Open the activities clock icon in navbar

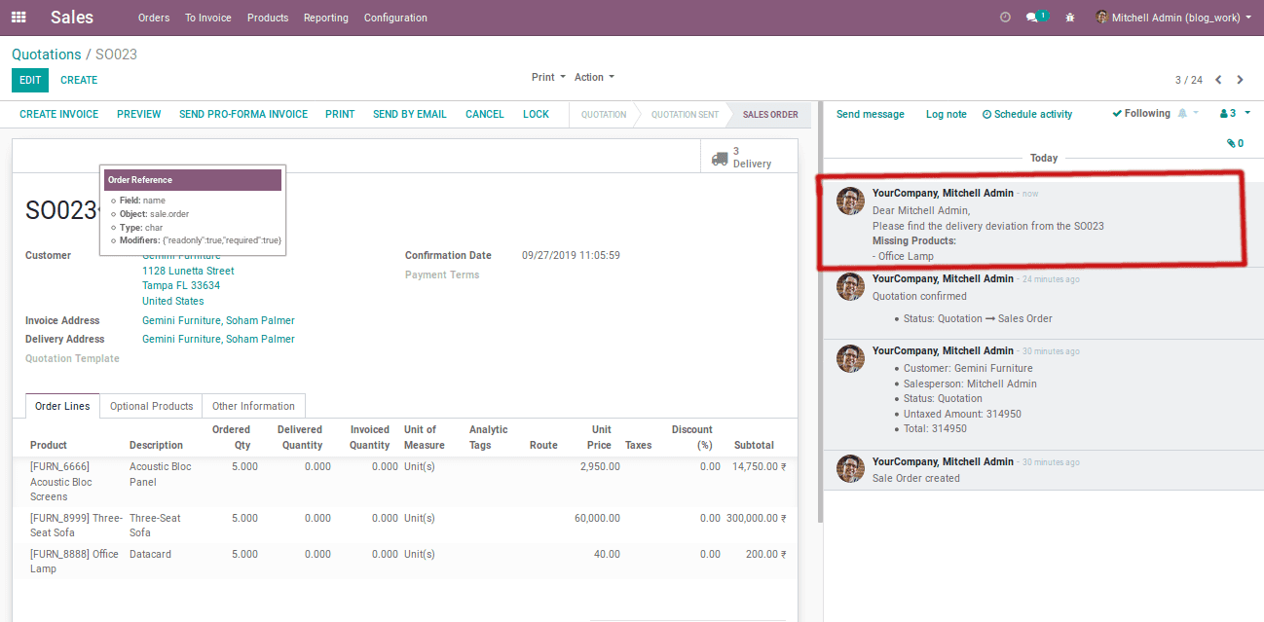pyautogui.click(x=1006, y=18)
